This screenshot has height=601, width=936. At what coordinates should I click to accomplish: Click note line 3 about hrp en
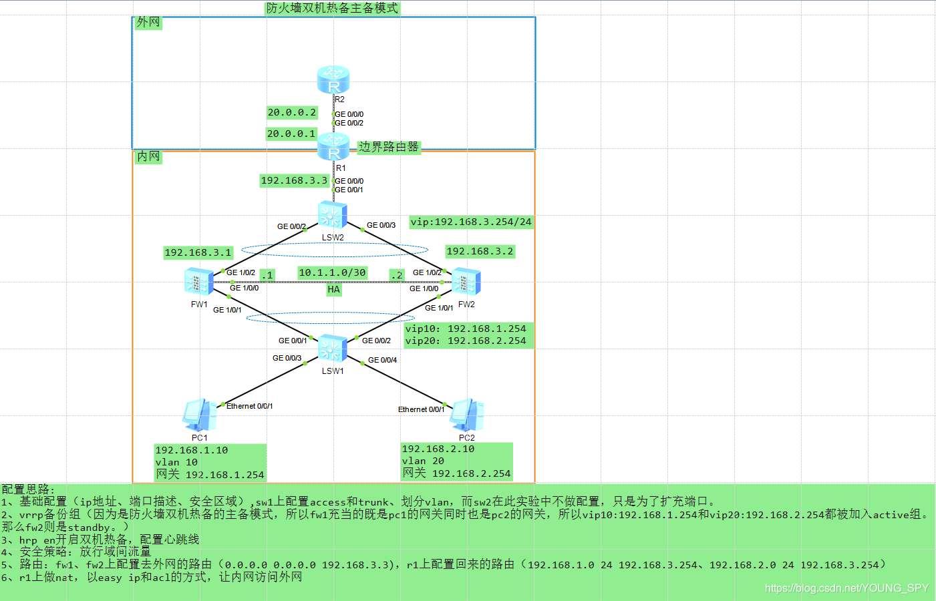100,540
